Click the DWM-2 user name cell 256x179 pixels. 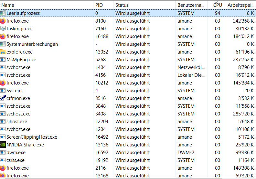click(x=186, y=153)
